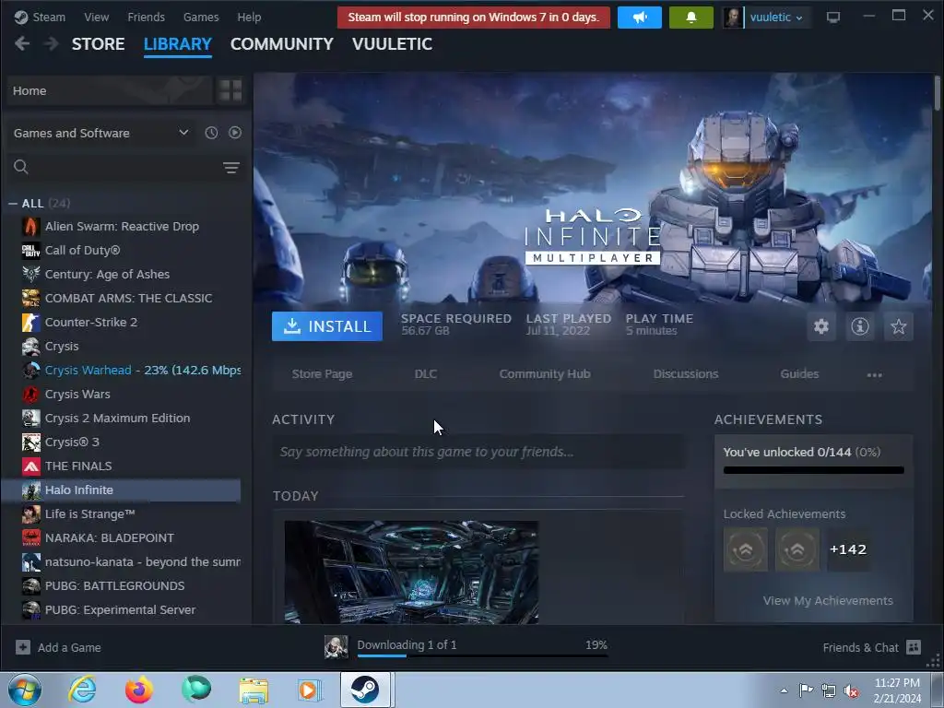The height and width of the screenshot is (708, 944).
Task: Sort library by recent activity clock icon
Action: pos(211,133)
